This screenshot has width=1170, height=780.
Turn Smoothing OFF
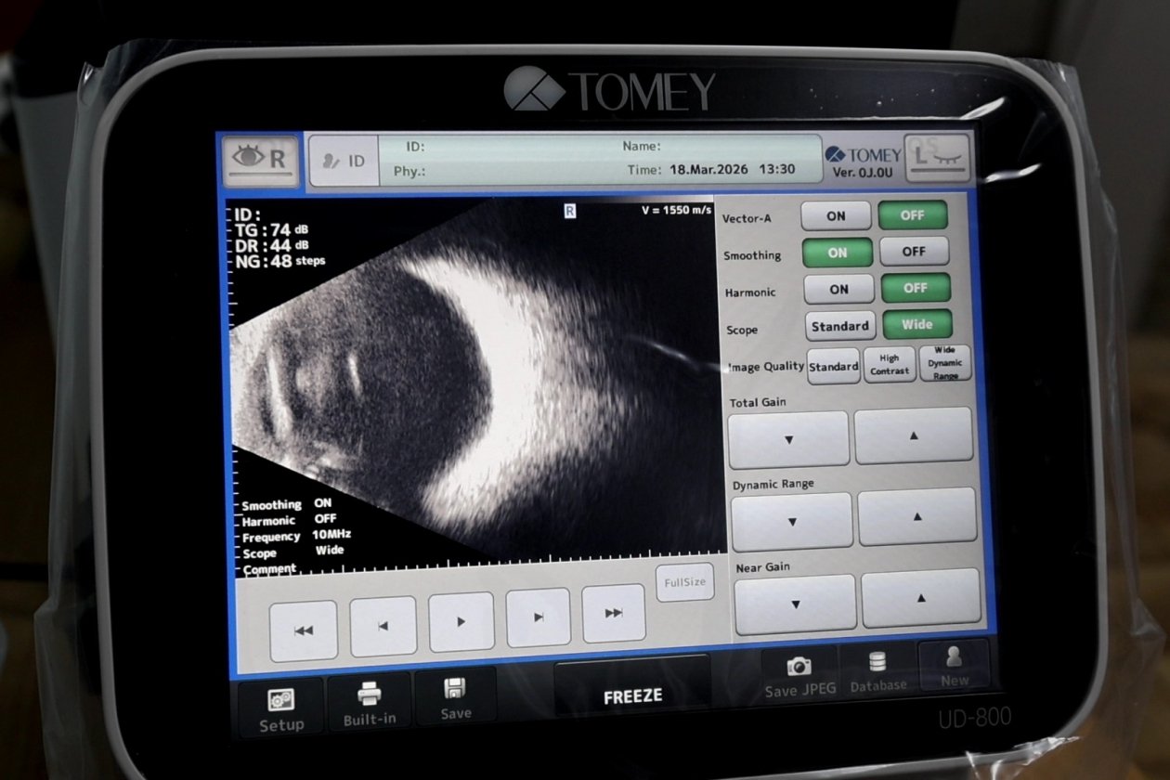[914, 252]
